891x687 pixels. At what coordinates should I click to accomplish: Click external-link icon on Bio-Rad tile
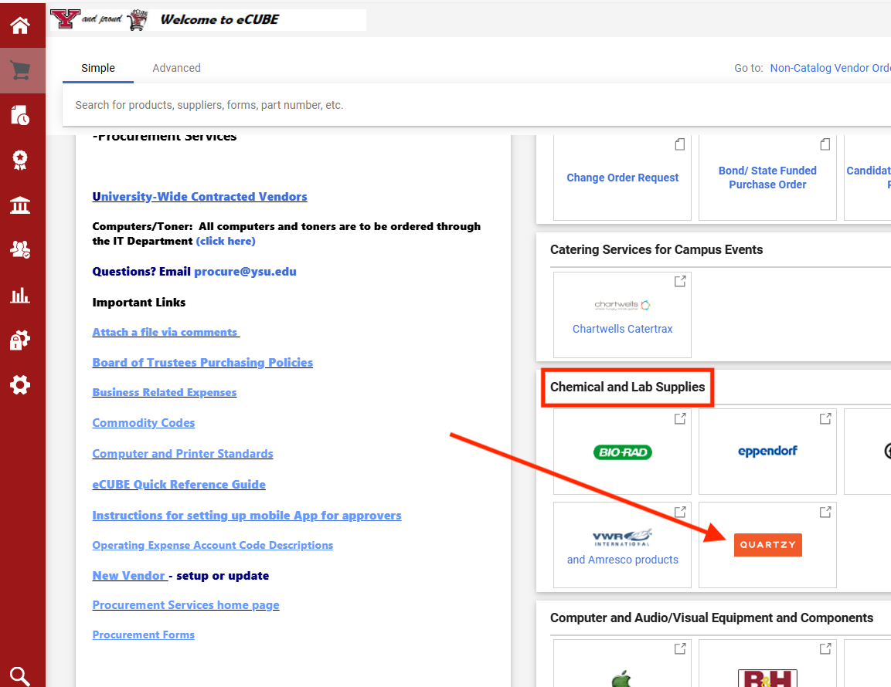click(680, 418)
